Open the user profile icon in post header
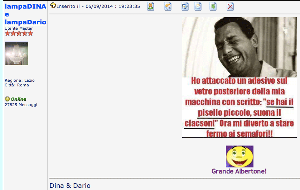Screen dimensions: 300x190 coord(151,6)
